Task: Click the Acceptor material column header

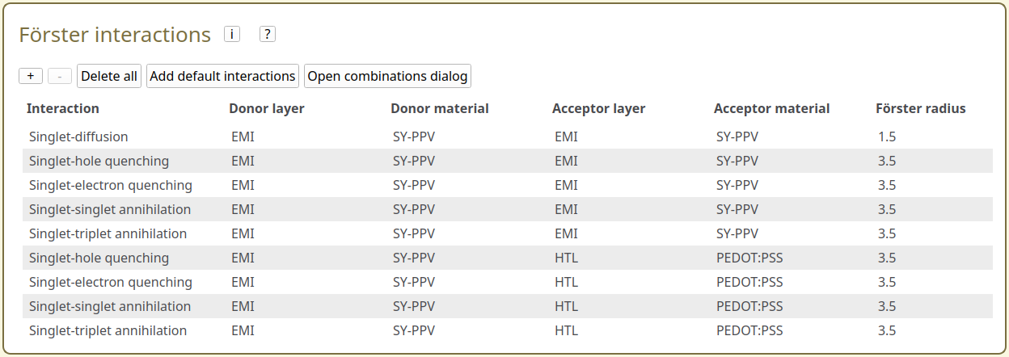Action: pyautogui.click(x=771, y=108)
